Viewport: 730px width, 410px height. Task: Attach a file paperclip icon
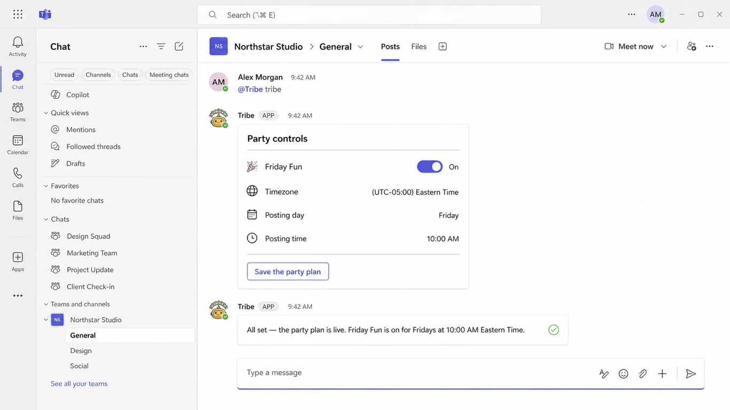click(x=643, y=374)
